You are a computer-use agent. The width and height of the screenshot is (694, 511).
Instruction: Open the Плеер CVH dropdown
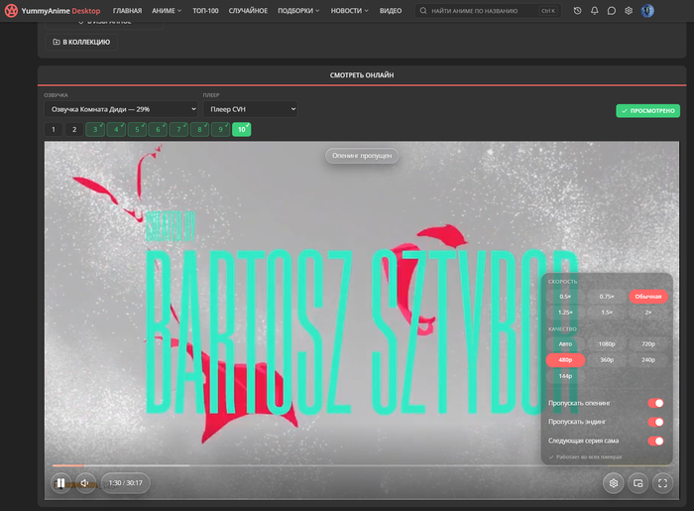coord(250,109)
